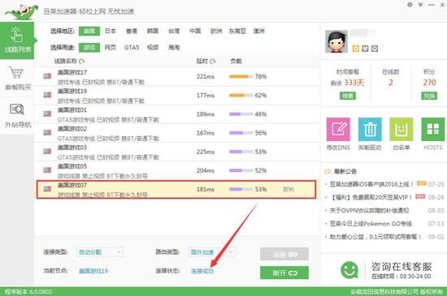Click the user avatar picture
447x296 pixels.
pyautogui.click(x=336, y=41)
